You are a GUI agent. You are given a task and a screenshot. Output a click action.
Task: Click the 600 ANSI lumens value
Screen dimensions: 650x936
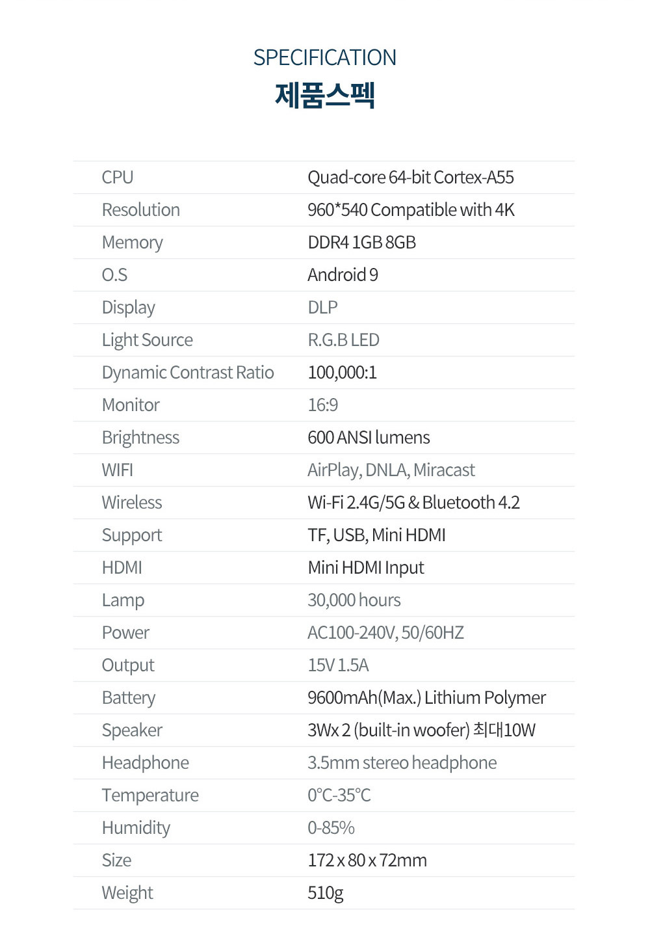coord(369,438)
